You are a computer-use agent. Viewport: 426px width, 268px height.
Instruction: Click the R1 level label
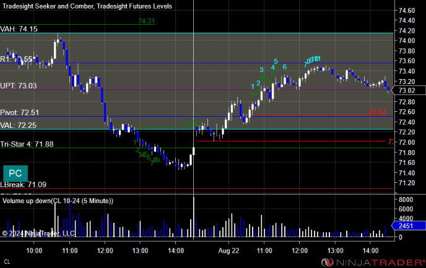[x=16, y=59]
